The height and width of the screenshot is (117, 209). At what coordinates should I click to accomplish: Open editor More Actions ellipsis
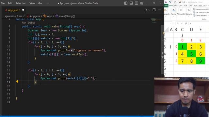(x=159, y=10)
